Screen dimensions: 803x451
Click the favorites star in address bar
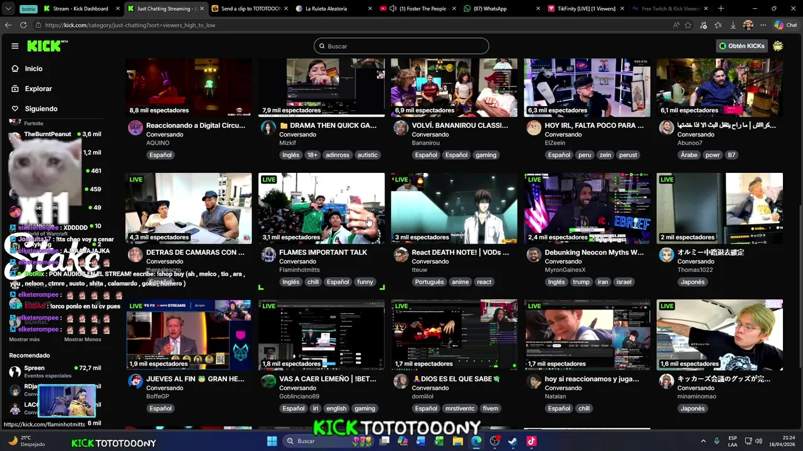pyautogui.click(x=688, y=25)
